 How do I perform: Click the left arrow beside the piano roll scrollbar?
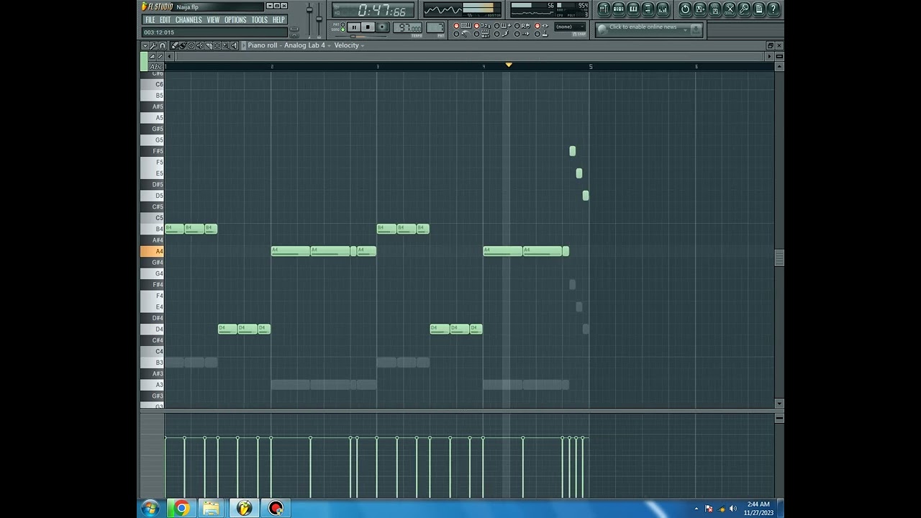tap(169, 56)
